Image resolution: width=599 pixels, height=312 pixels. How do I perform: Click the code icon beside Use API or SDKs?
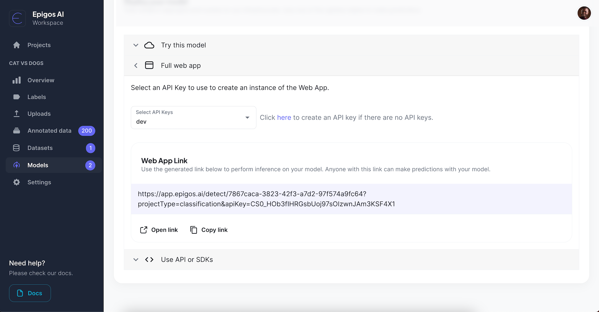(149, 259)
